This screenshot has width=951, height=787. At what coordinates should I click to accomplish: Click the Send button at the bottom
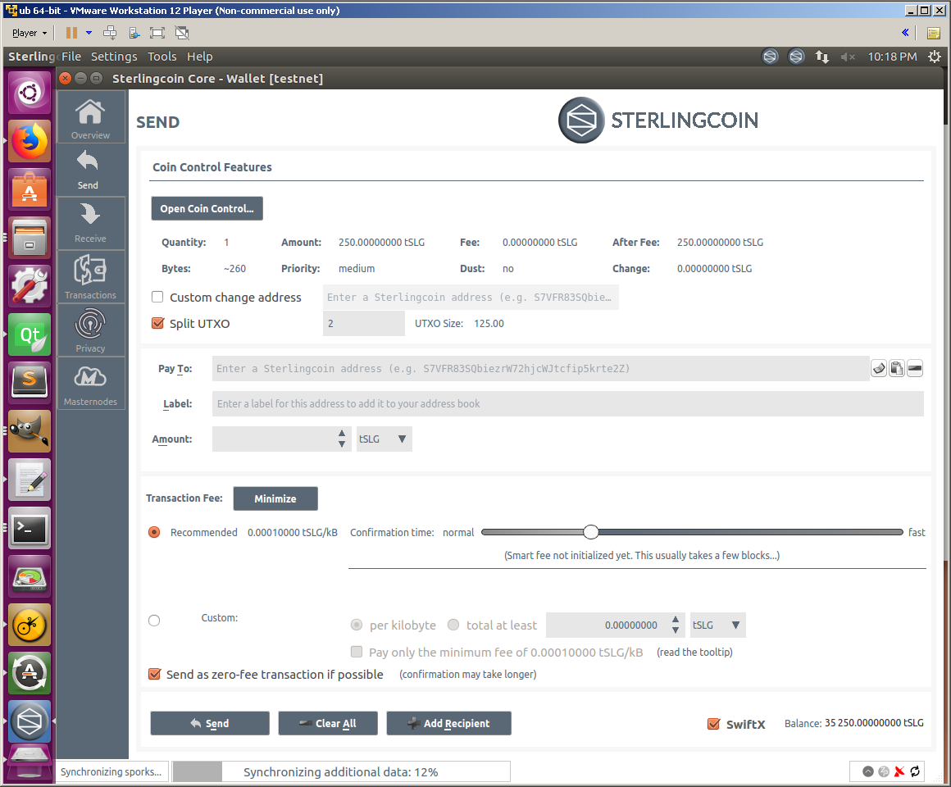(x=210, y=723)
